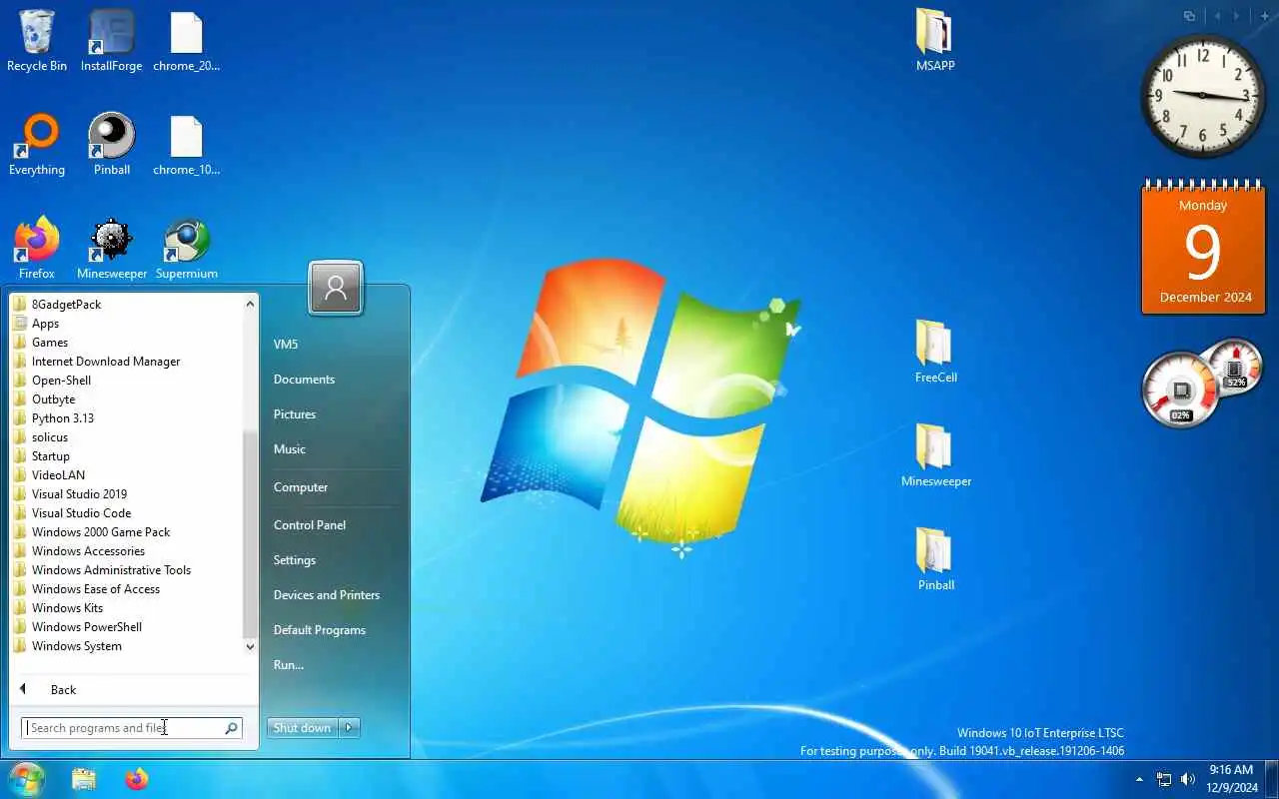Viewport: 1279px width, 799px height.
Task: Go Back to the main Start menu
Action: click(x=134, y=689)
